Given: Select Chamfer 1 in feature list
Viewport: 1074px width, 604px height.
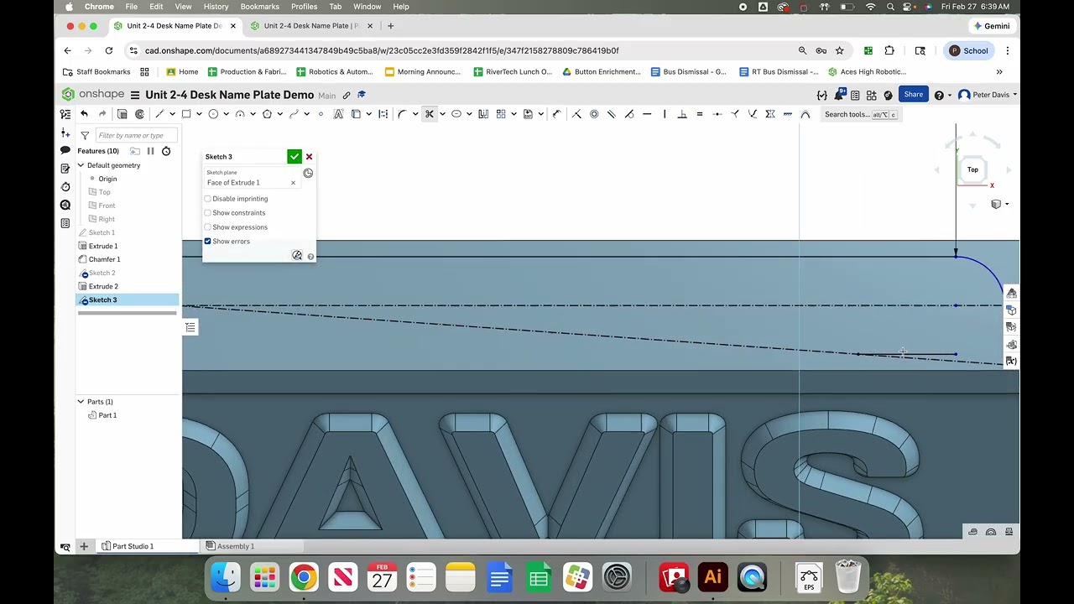Looking at the screenshot, I should point(104,260).
